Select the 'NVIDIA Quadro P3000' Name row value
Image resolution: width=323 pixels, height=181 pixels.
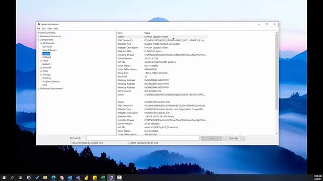coord(156,37)
